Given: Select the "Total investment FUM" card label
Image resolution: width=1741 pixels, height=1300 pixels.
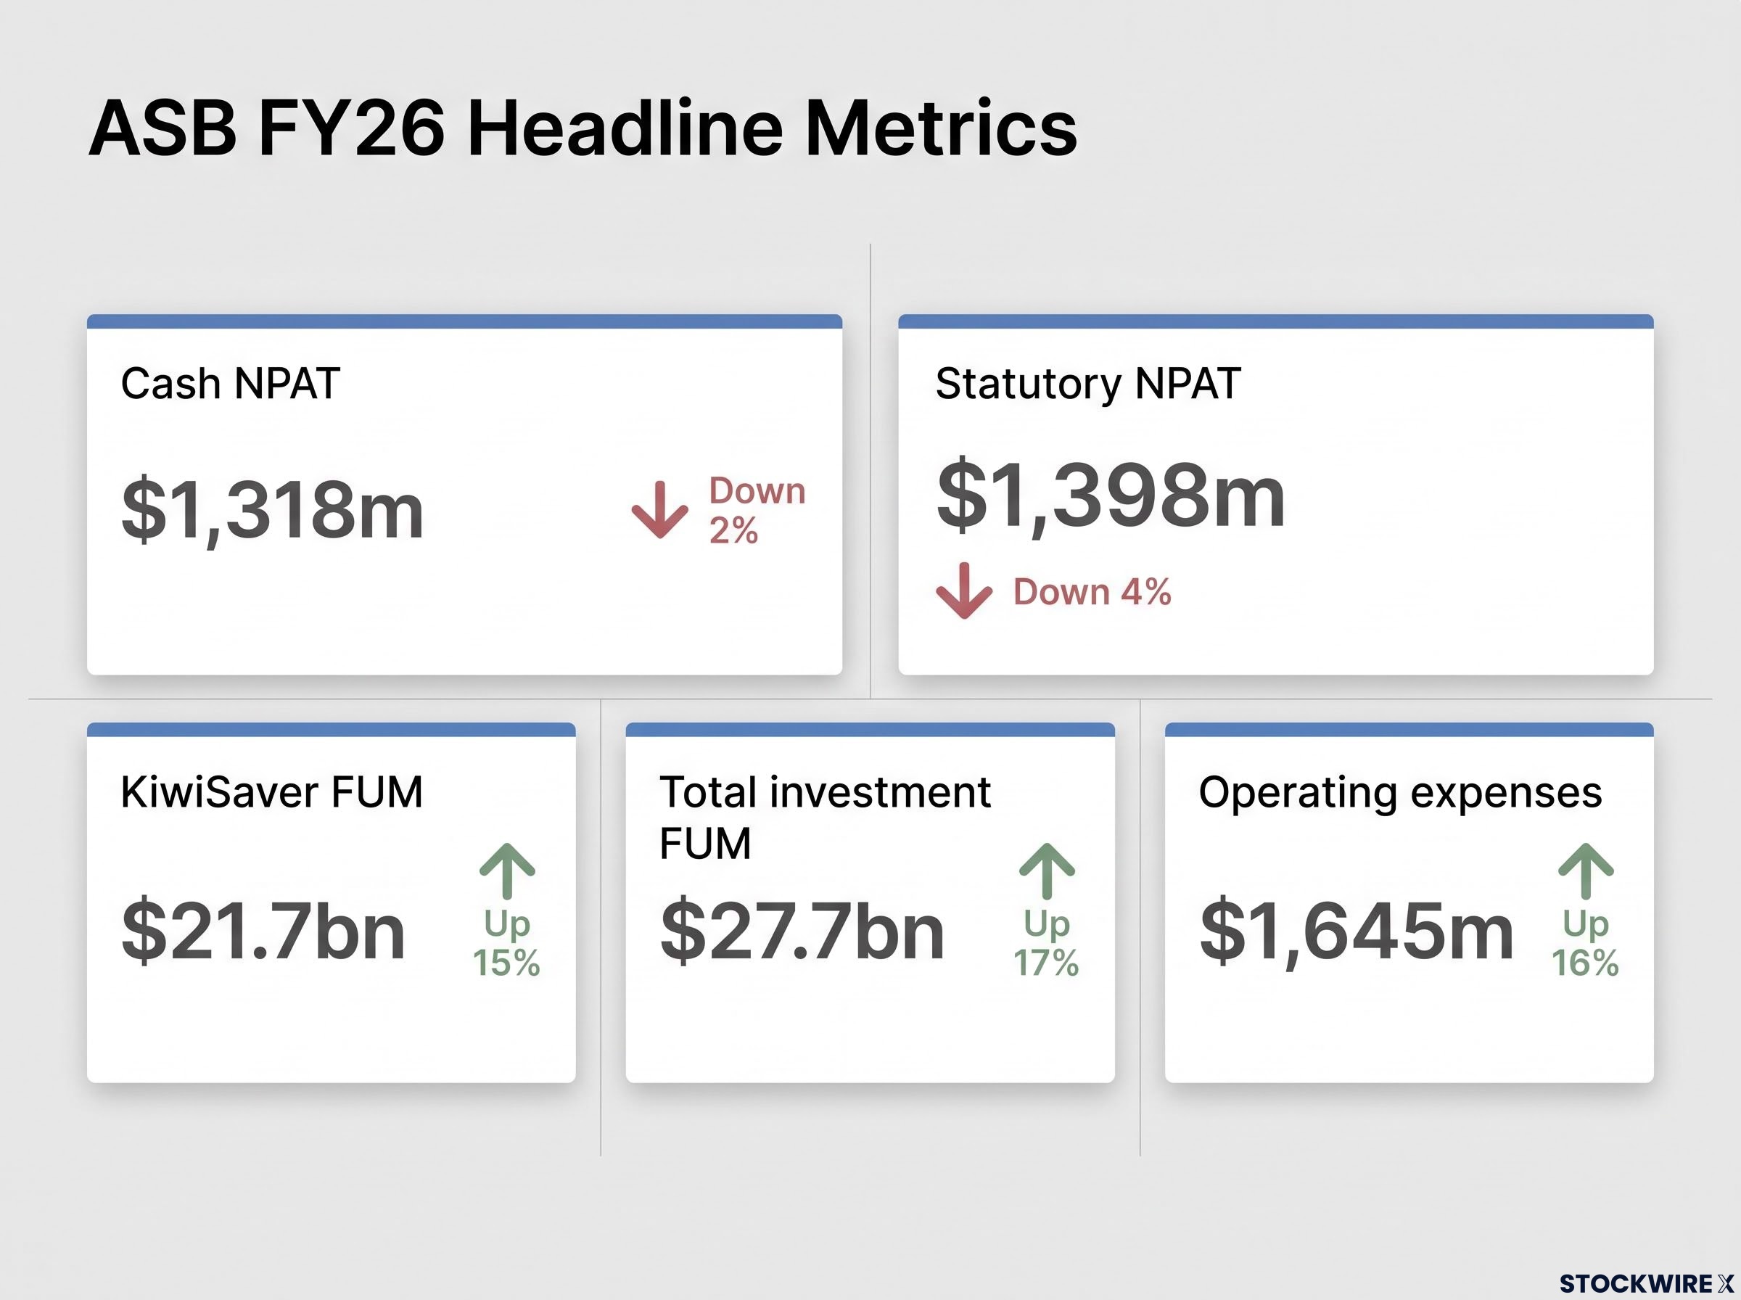Looking at the screenshot, I should 825,818.
